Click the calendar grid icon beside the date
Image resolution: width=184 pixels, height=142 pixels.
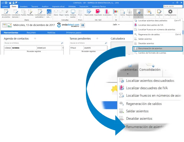tap(4, 25)
